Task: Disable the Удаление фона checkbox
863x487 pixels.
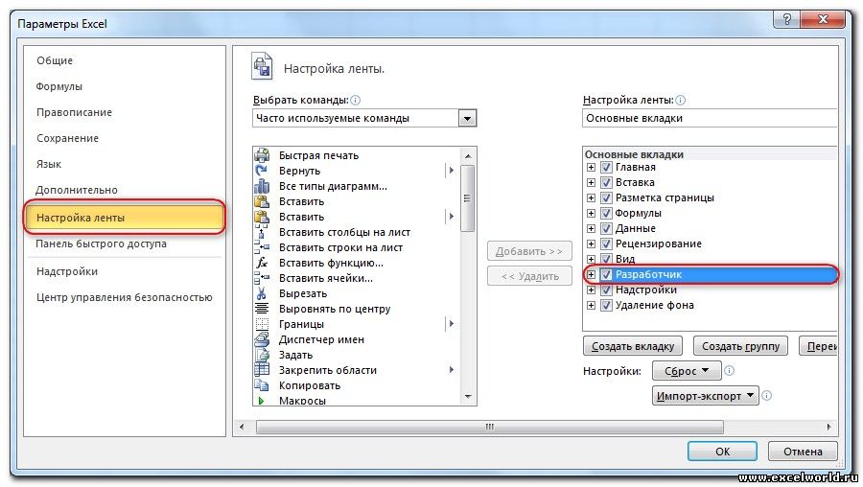Action: (606, 306)
